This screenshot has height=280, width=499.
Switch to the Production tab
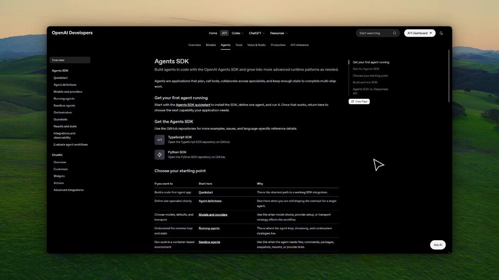278,45
